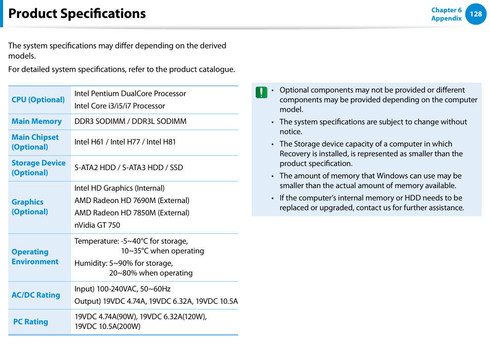The width and height of the screenshot is (490, 348).
Task: Click 'AMD Radeon HD 7850M (External)' line
Action: coord(132,213)
